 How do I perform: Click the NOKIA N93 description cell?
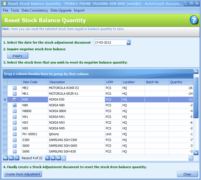pos(76,123)
